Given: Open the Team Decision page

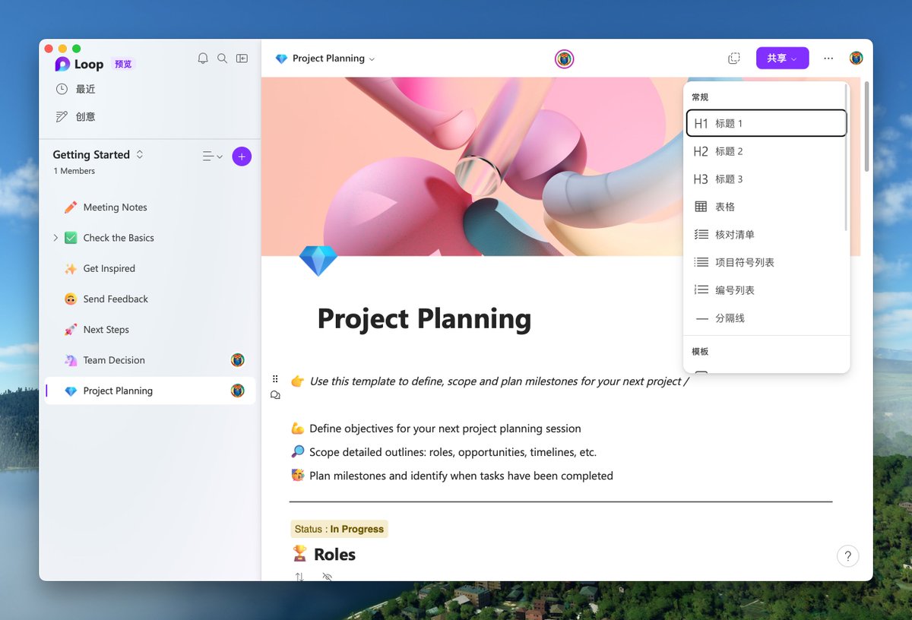Looking at the screenshot, I should click(114, 359).
